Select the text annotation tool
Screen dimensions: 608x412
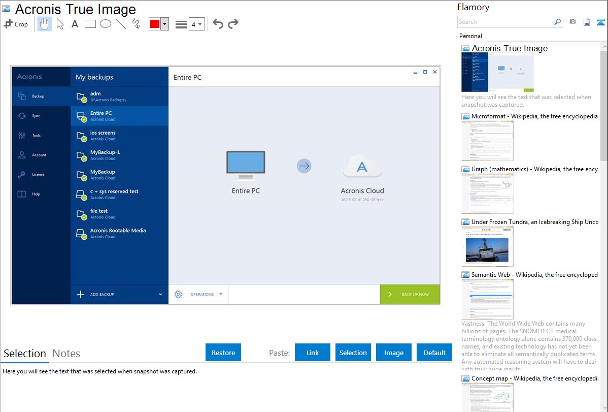click(75, 24)
